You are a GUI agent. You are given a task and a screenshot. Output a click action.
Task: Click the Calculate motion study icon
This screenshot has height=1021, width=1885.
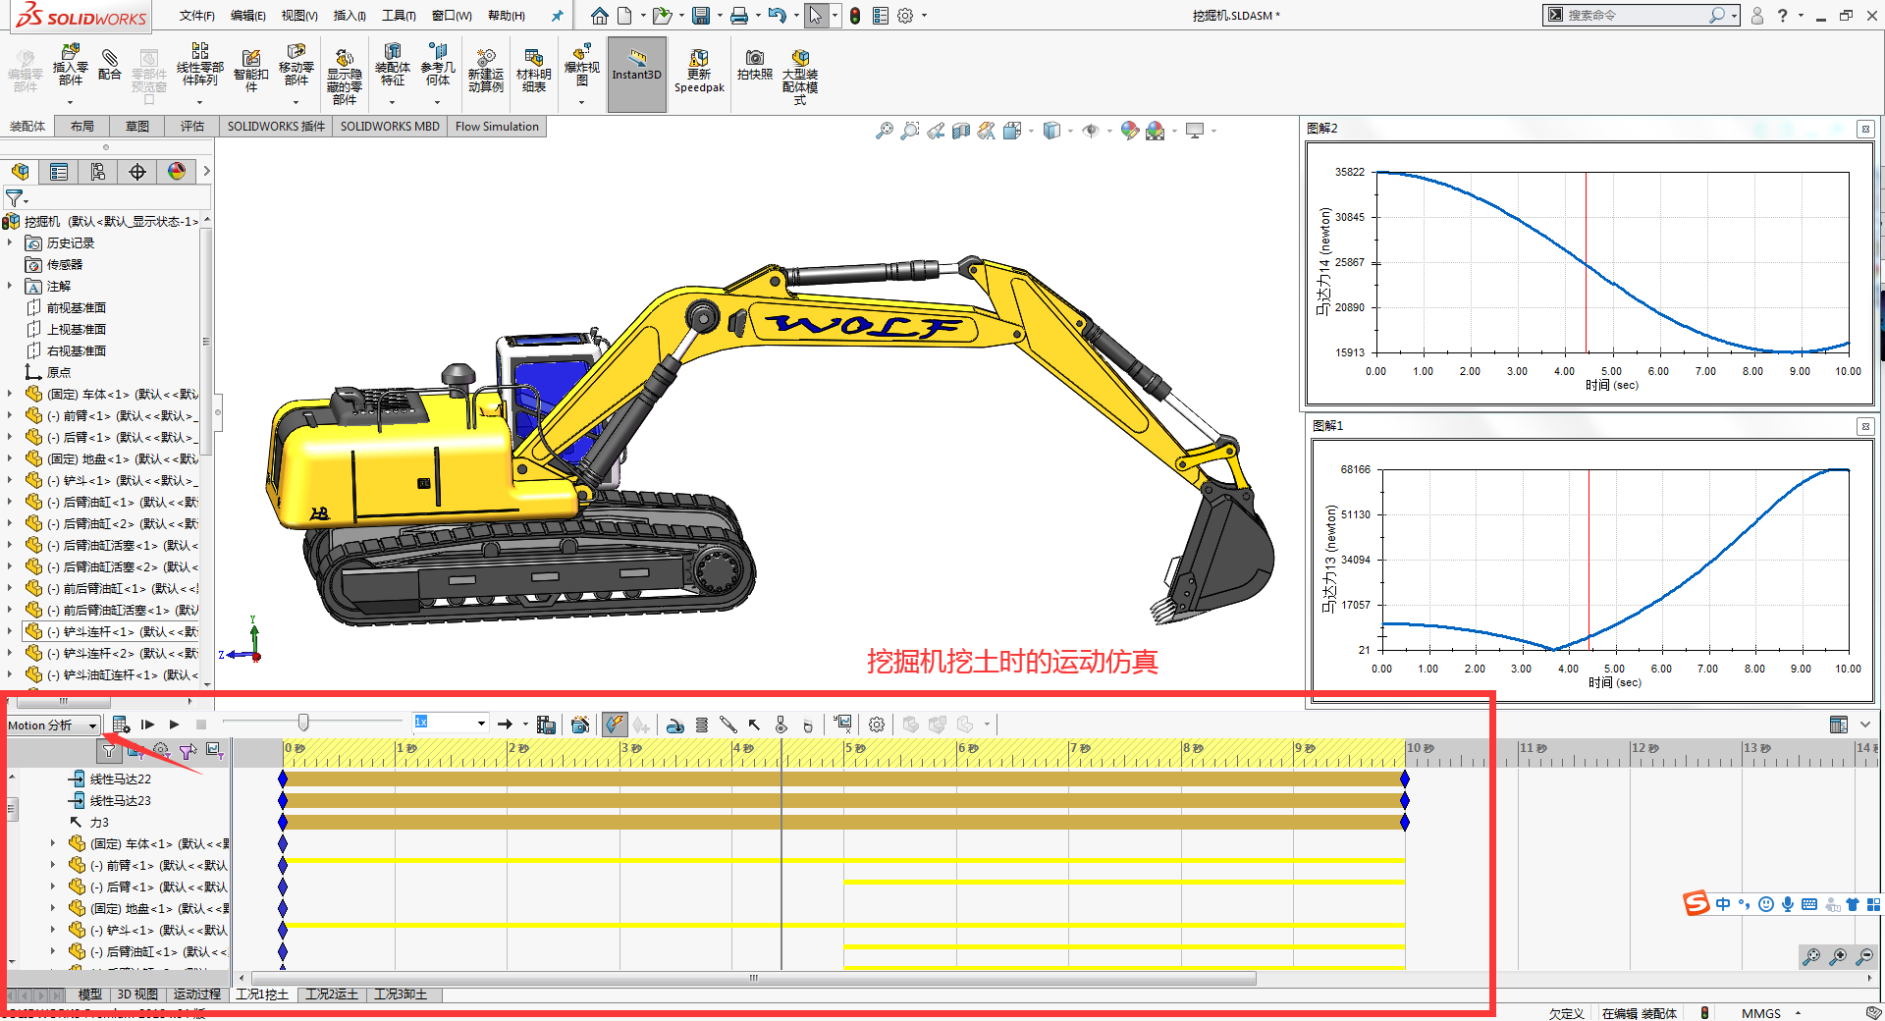coord(120,725)
